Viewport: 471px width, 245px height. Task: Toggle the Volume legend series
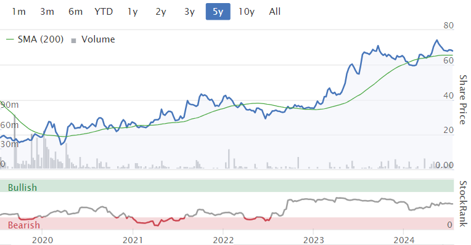pyautogui.click(x=93, y=39)
